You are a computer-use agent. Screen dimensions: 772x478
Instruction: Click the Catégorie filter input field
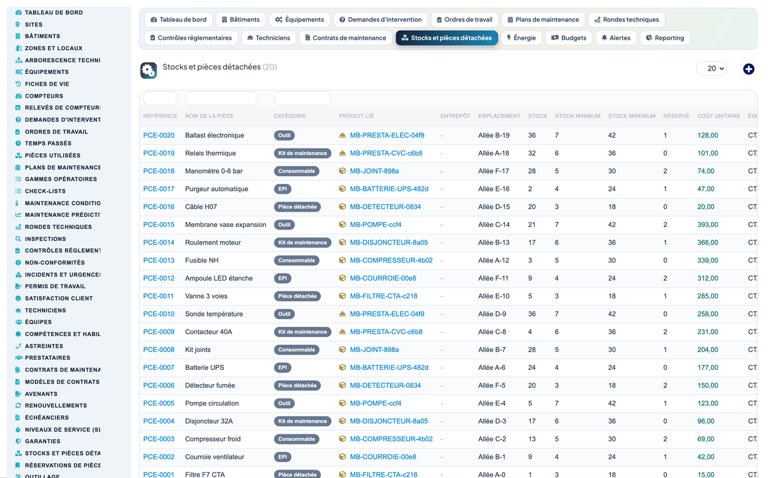tap(302, 98)
